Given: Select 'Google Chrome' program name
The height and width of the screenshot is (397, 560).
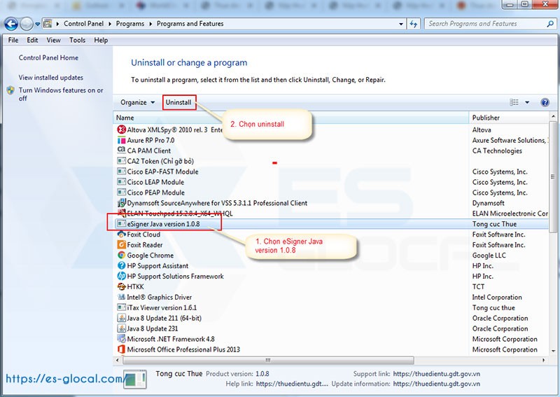Looking at the screenshot, I should [150, 255].
